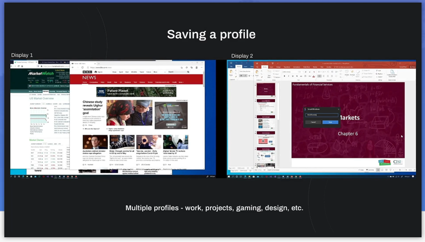Switch to PowerPoint Transitions tab

tap(287, 67)
